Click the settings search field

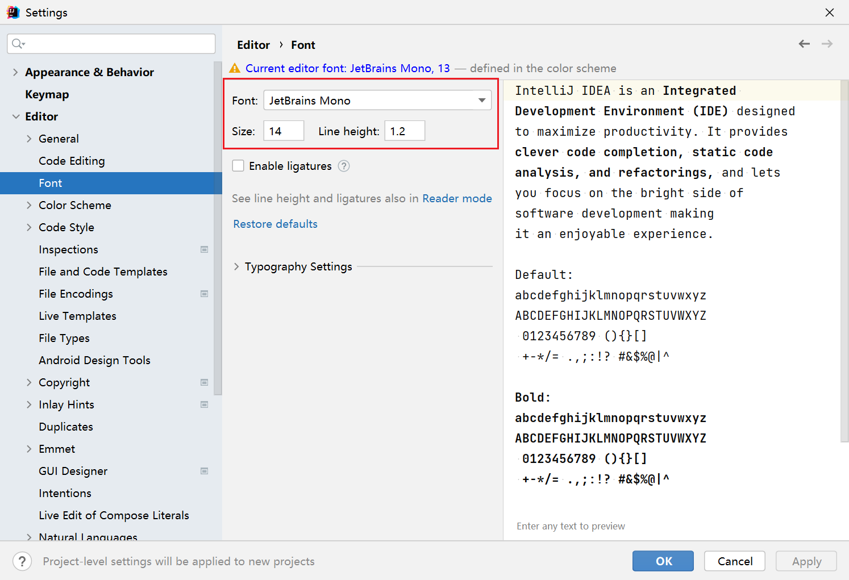point(111,44)
